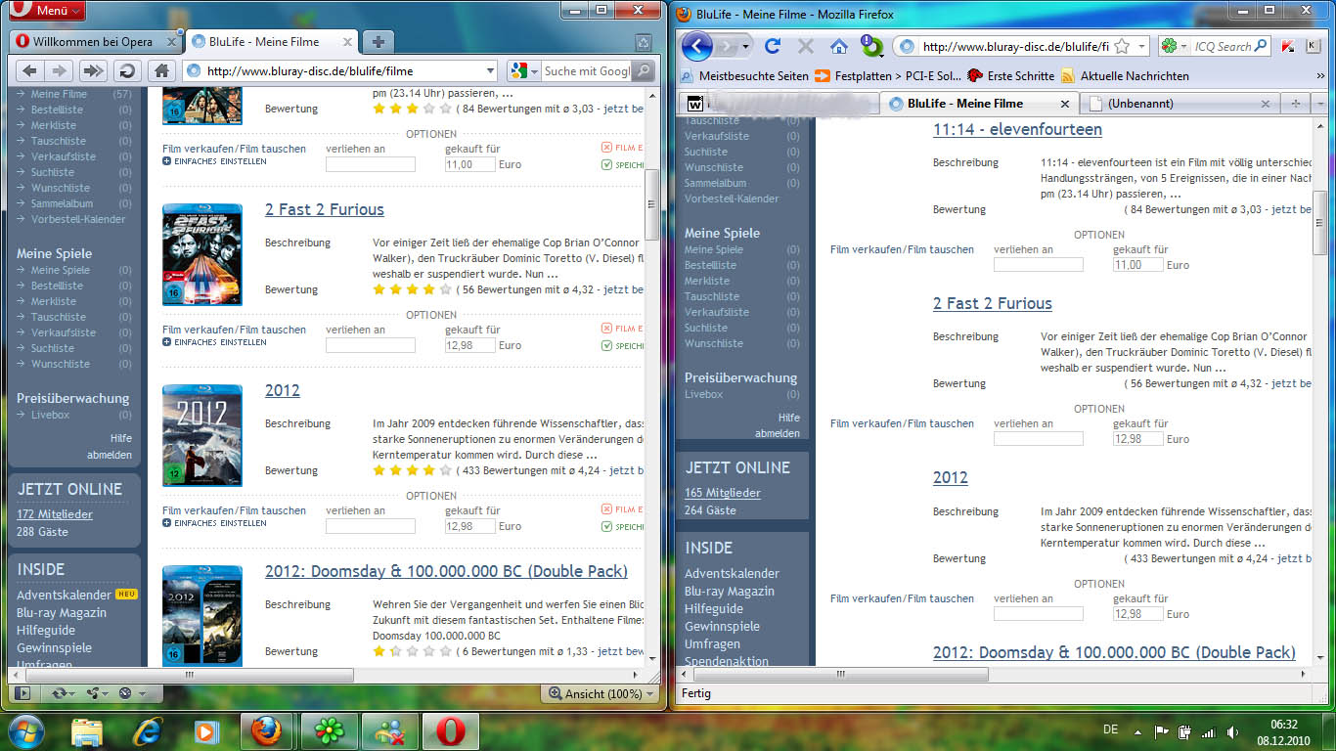
Task: Expand the Firefox address bar dropdown
Action: coord(1141,46)
